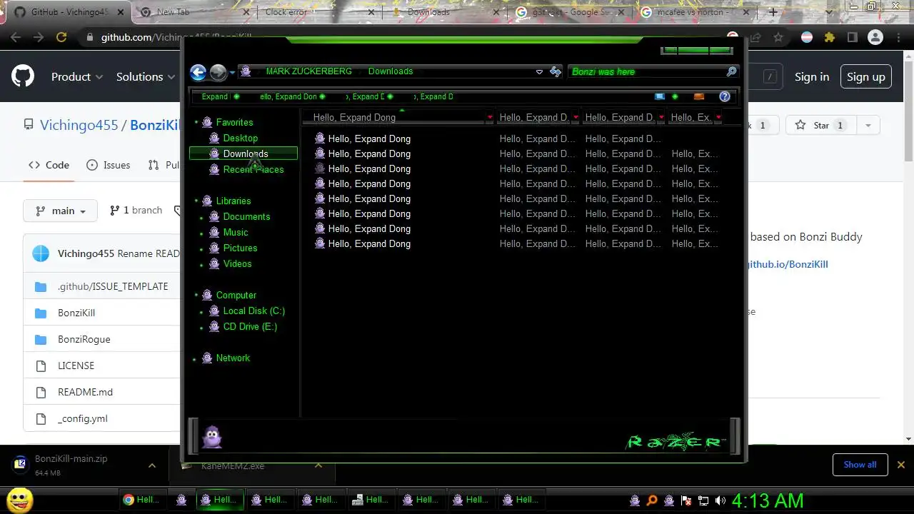Viewport: 914px width, 514px height.
Task: Open Explorer help question mark icon
Action: [x=725, y=96]
